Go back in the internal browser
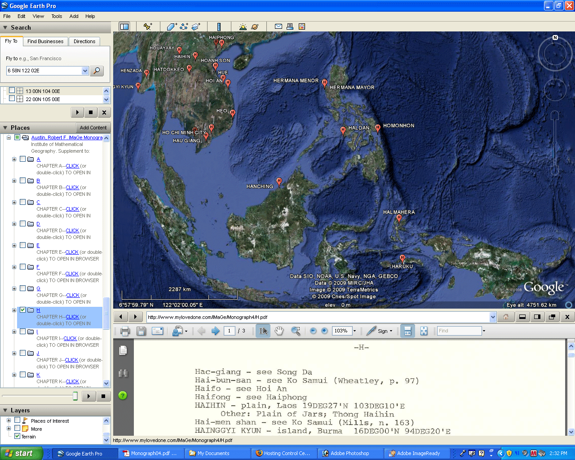 (120, 317)
